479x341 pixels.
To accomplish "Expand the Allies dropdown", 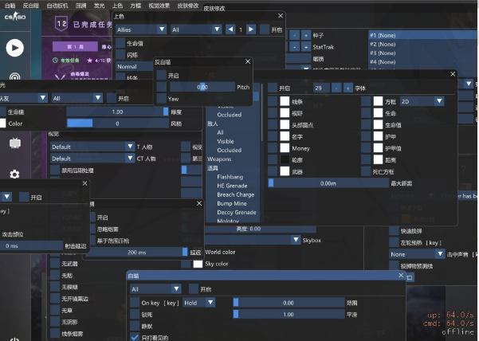I will pyautogui.click(x=139, y=29).
